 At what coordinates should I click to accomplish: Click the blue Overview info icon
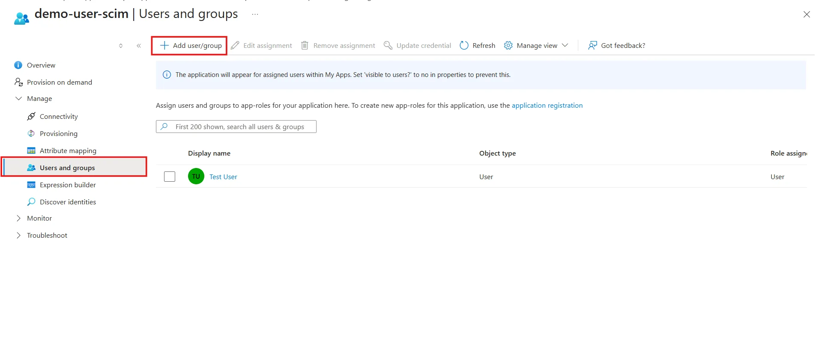point(18,65)
